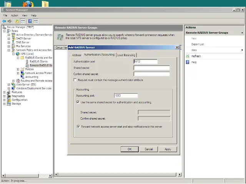Image resolution: width=246 pixels, height=184 pixels.
Task: Switch to the Load Balancing tab
Action: point(126,55)
